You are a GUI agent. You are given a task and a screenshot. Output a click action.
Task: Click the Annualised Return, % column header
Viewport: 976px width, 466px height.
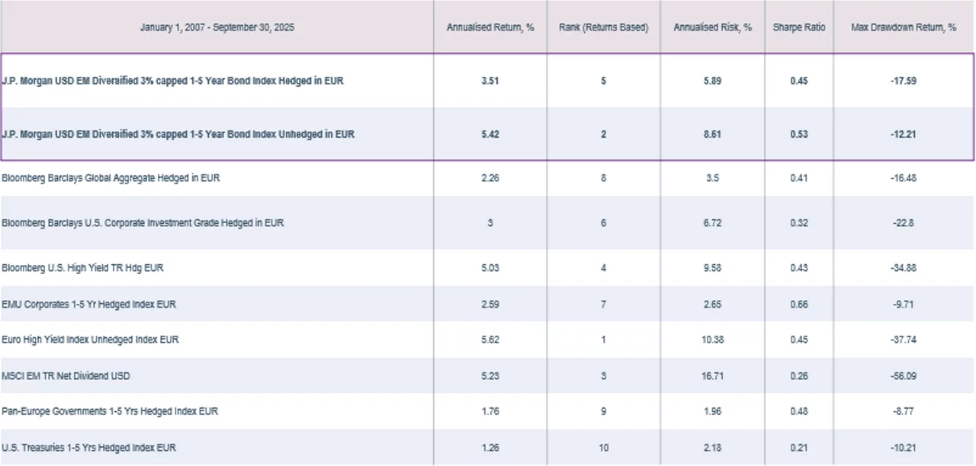[x=490, y=27]
